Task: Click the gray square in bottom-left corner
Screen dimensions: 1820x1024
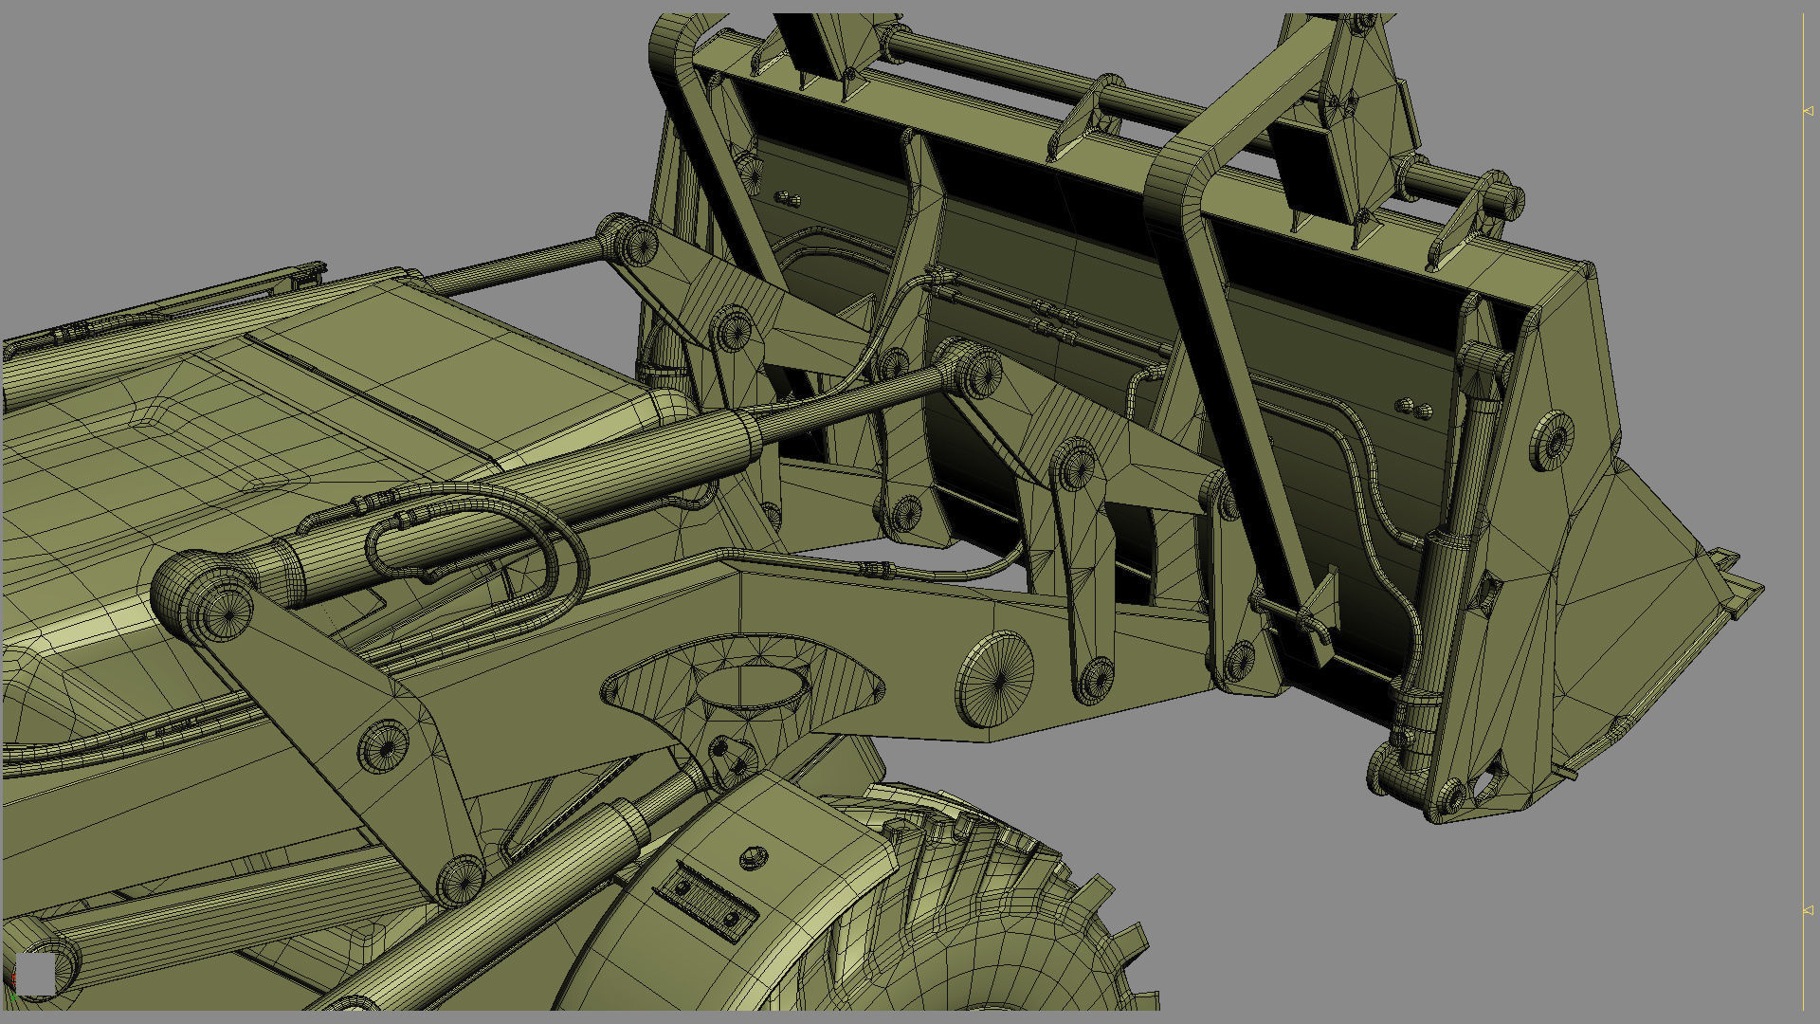Action: [x=36, y=975]
